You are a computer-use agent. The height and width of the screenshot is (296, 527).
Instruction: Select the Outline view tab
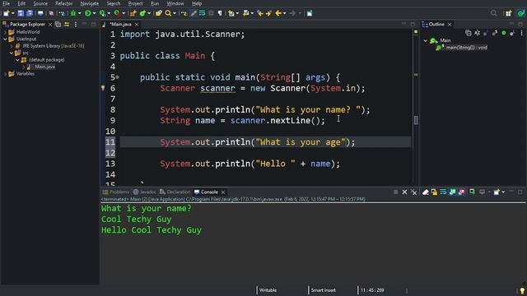pyautogui.click(x=436, y=24)
